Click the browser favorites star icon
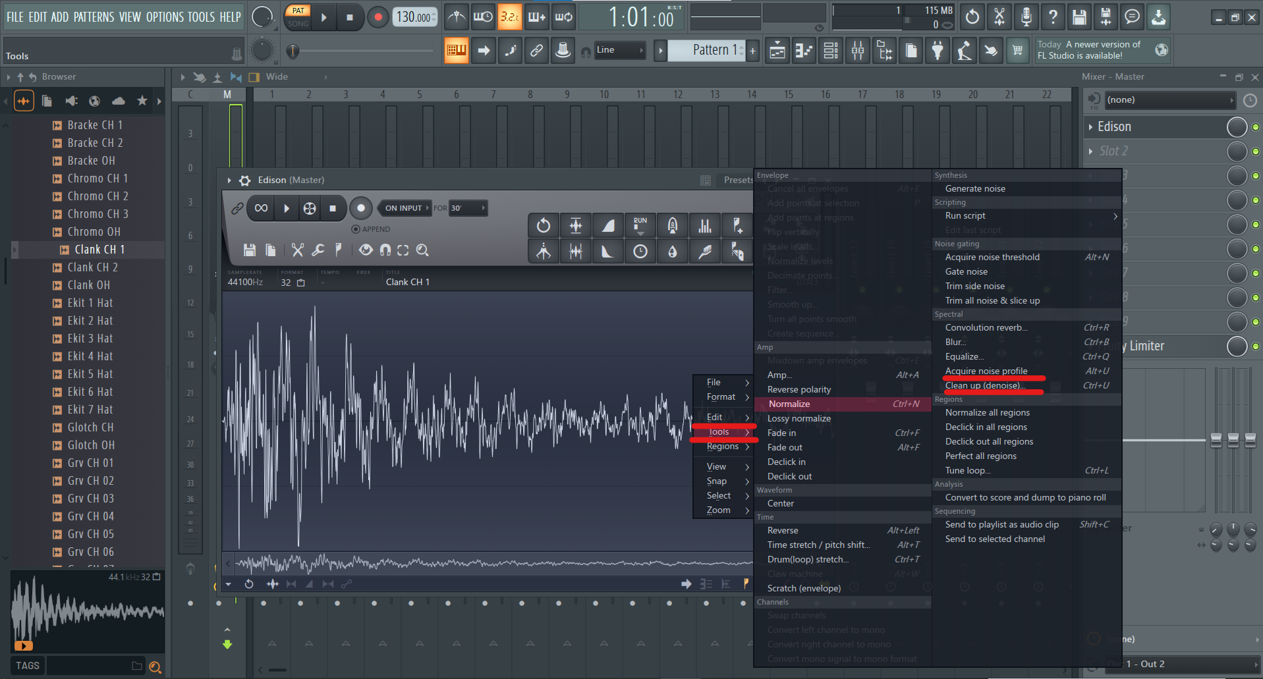 click(x=142, y=101)
